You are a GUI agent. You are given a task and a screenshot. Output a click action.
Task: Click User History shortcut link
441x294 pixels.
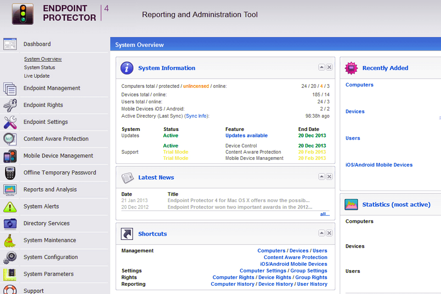[312, 284]
